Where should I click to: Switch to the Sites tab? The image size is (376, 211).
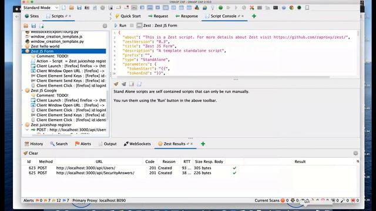32,16
